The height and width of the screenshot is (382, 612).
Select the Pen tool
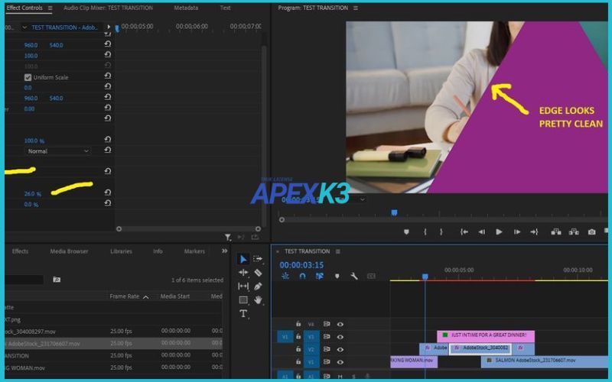point(258,286)
